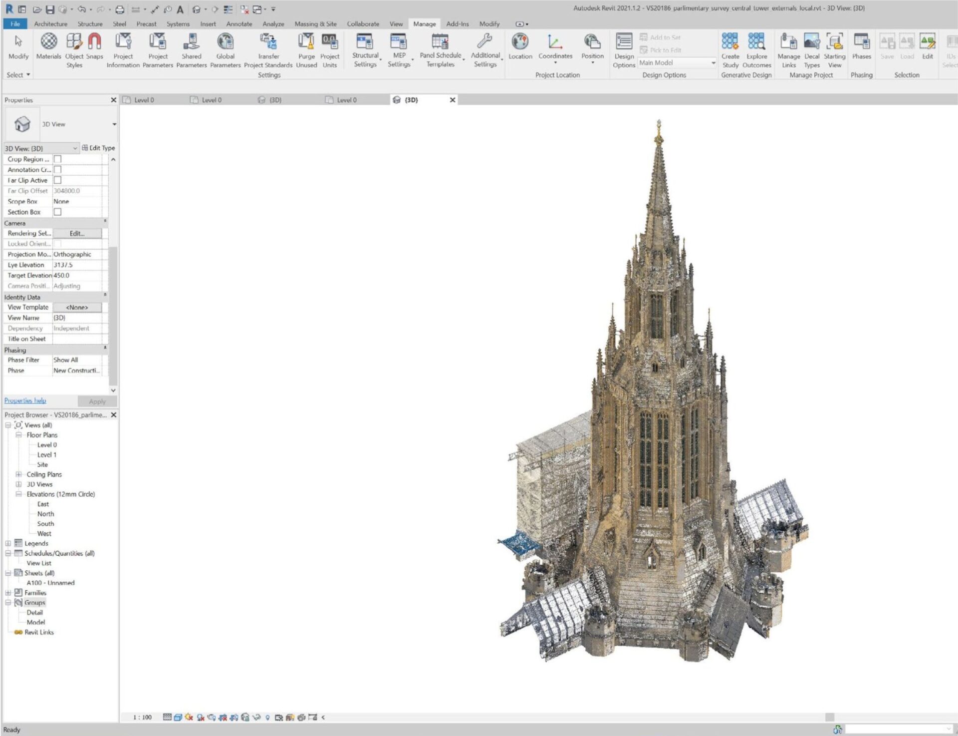Image resolution: width=958 pixels, height=736 pixels.
Task: Open the File menu
Action: tap(15, 24)
